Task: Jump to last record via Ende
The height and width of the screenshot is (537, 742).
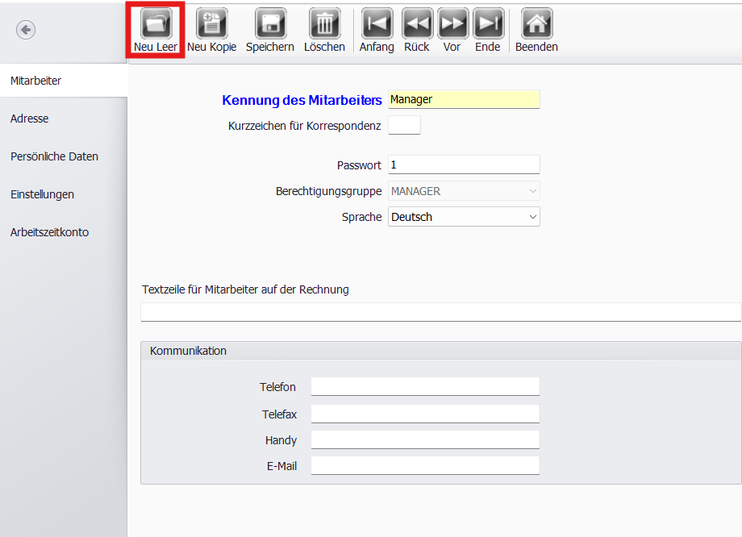Action: 488,24
